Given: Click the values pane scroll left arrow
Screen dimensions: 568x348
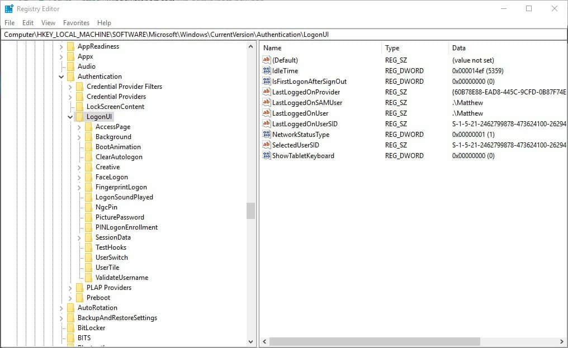Looking at the screenshot, I should tap(264, 341).
